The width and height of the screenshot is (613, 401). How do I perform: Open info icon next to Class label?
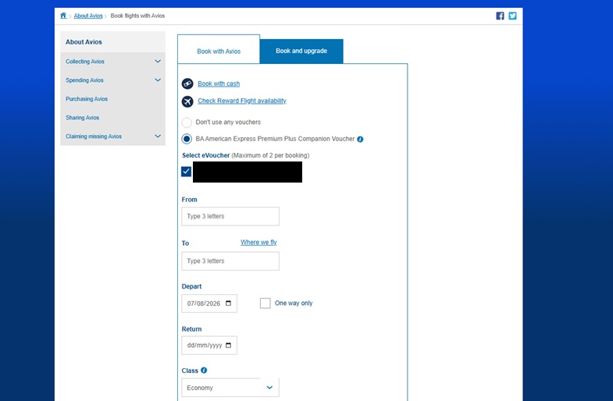tap(204, 370)
